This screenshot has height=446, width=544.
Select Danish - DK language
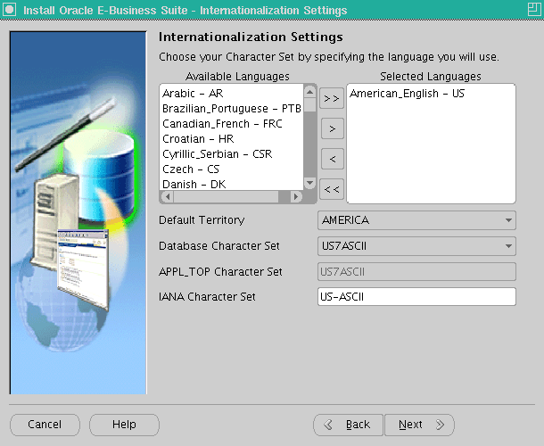pos(231,184)
